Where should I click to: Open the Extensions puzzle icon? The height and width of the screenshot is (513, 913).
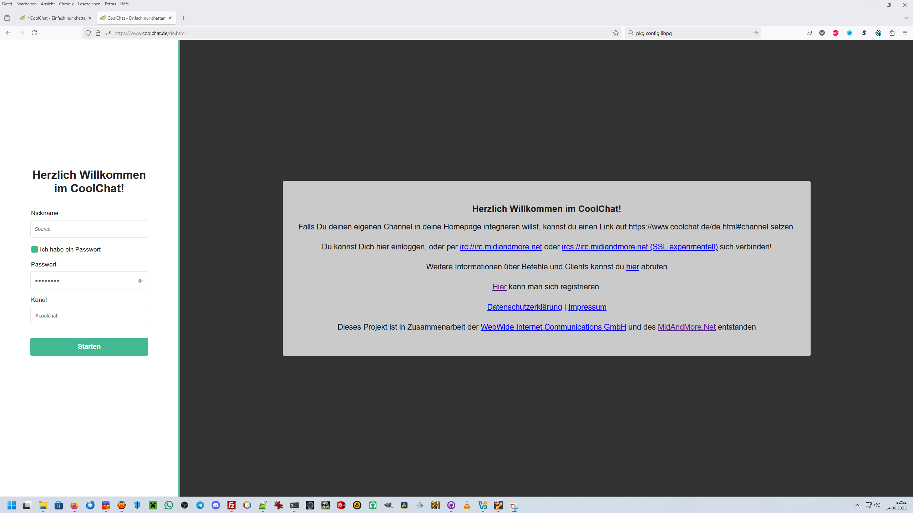click(892, 33)
